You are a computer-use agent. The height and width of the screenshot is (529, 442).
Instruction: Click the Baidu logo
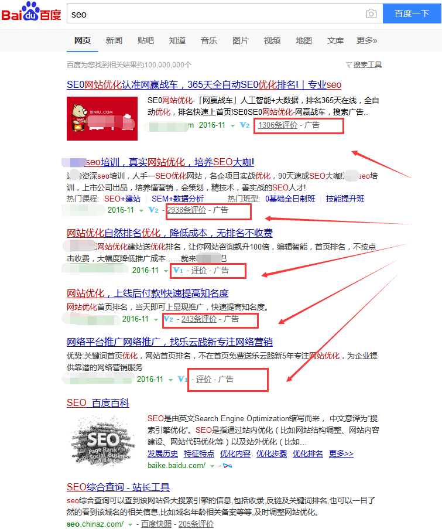click(x=32, y=12)
